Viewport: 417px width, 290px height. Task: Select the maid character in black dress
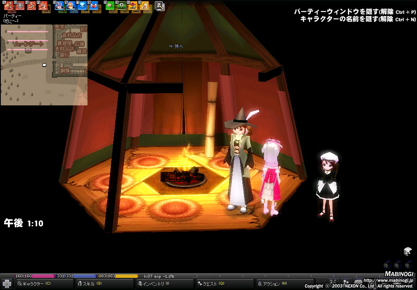(327, 186)
